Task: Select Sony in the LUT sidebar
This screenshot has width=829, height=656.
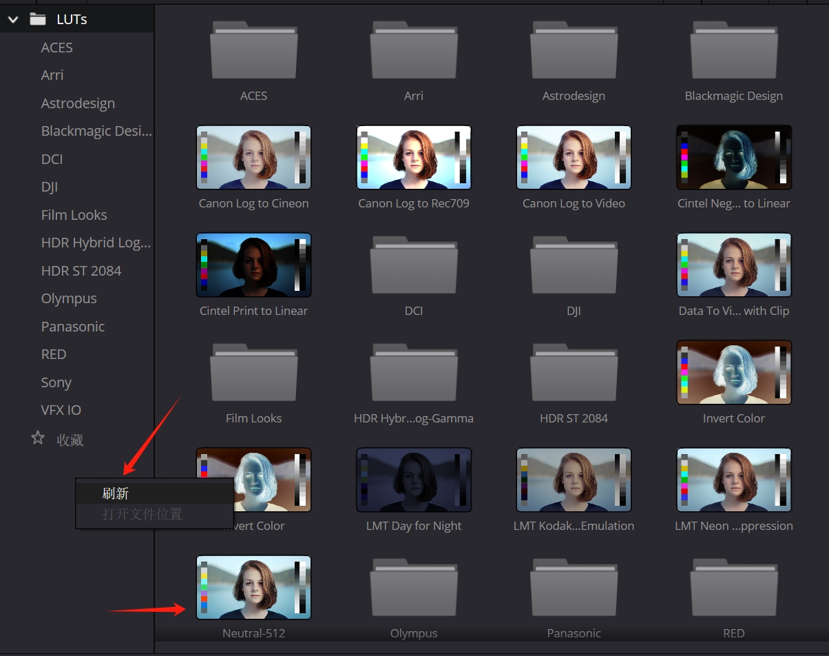Action: [56, 382]
